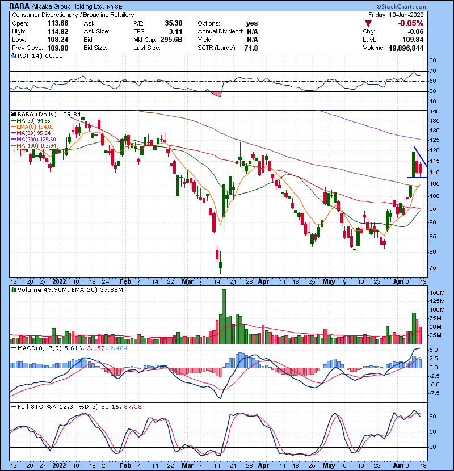Click the Chg value -0.06

[415, 32]
